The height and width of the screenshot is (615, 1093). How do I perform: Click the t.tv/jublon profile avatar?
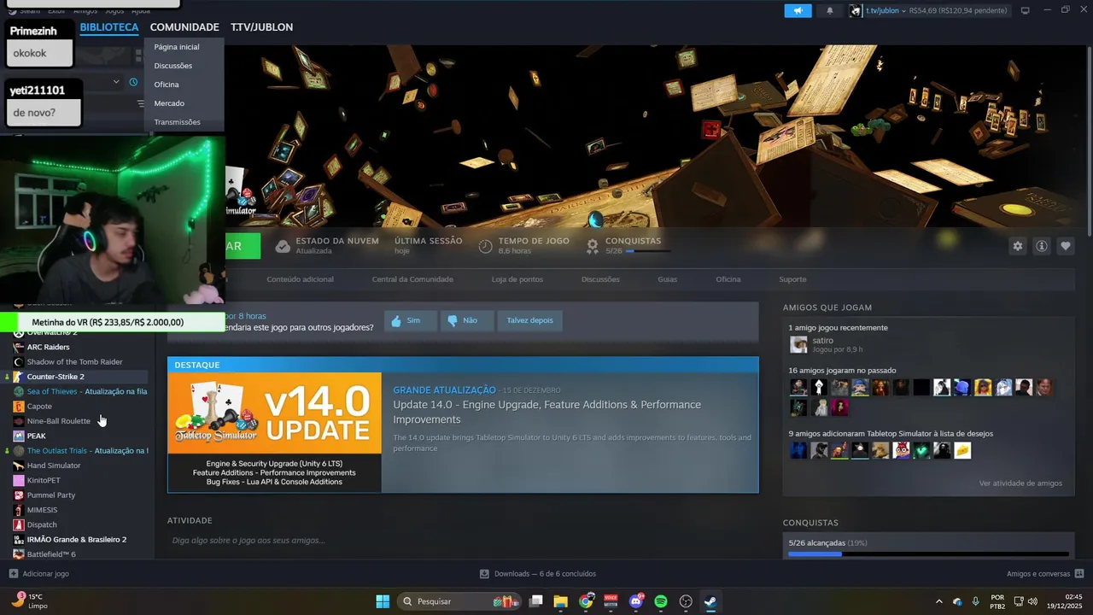[x=856, y=10]
